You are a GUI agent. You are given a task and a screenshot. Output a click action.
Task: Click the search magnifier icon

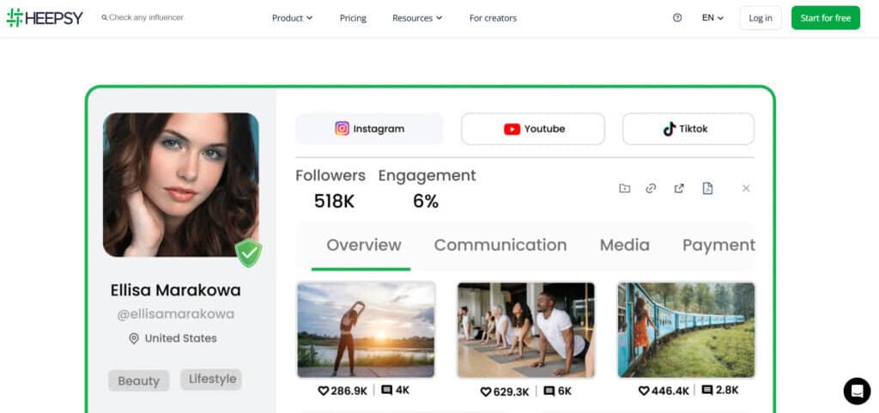coord(104,18)
